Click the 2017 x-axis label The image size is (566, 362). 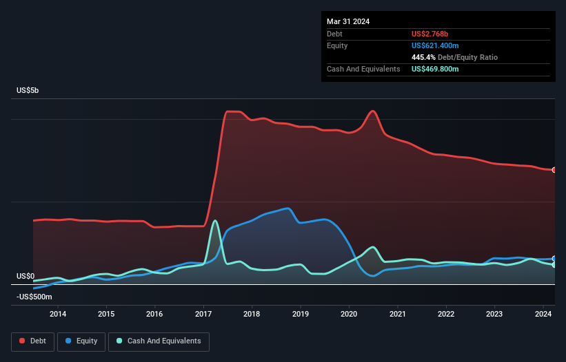coord(203,314)
